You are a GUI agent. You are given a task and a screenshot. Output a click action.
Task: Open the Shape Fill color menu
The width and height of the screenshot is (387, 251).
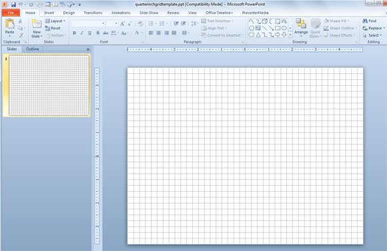[x=336, y=21]
